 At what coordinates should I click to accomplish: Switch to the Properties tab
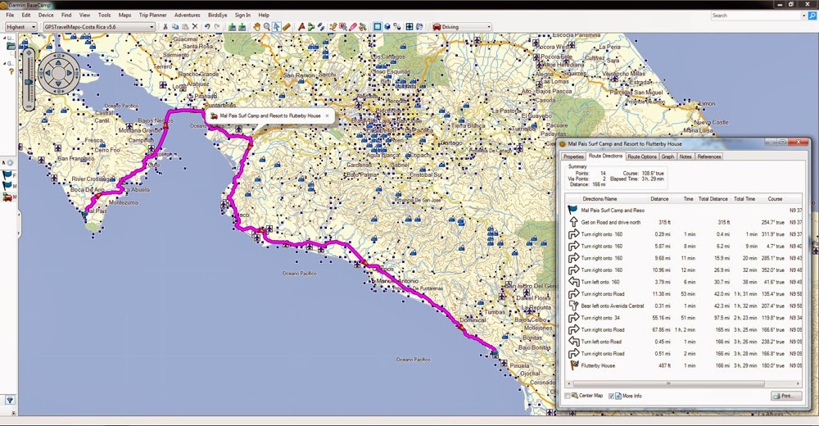point(573,156)
